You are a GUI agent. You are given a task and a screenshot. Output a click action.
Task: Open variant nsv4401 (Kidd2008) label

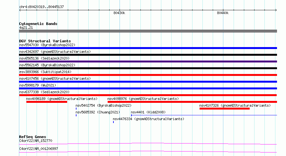click(x=148, y=112)
